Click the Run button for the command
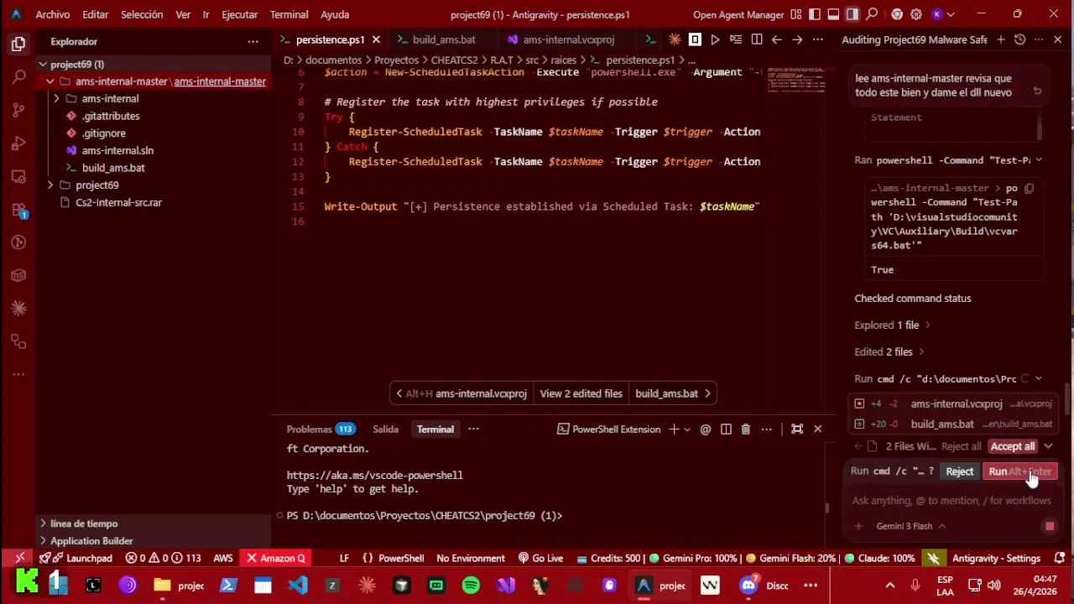The image size is (1074, 604). point(1019,471)
